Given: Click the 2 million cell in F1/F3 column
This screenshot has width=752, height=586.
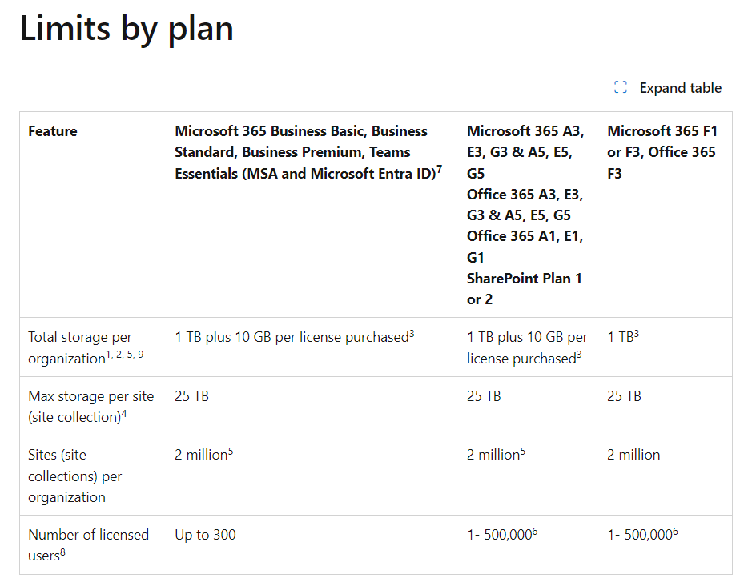Looking at the screenshot, I should tap(633, 455).
